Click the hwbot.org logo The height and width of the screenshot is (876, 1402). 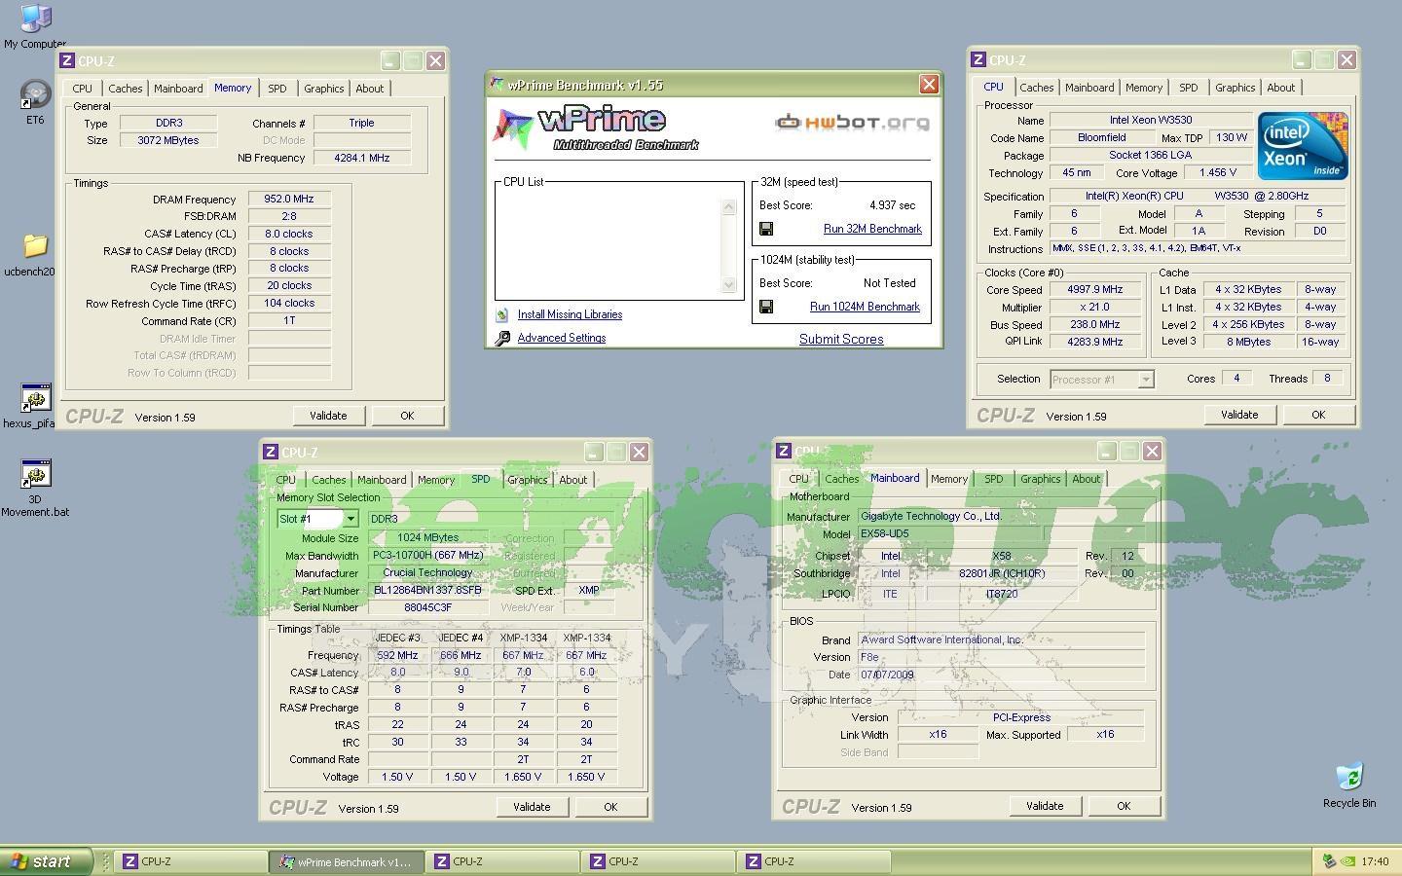coord(852,122)
